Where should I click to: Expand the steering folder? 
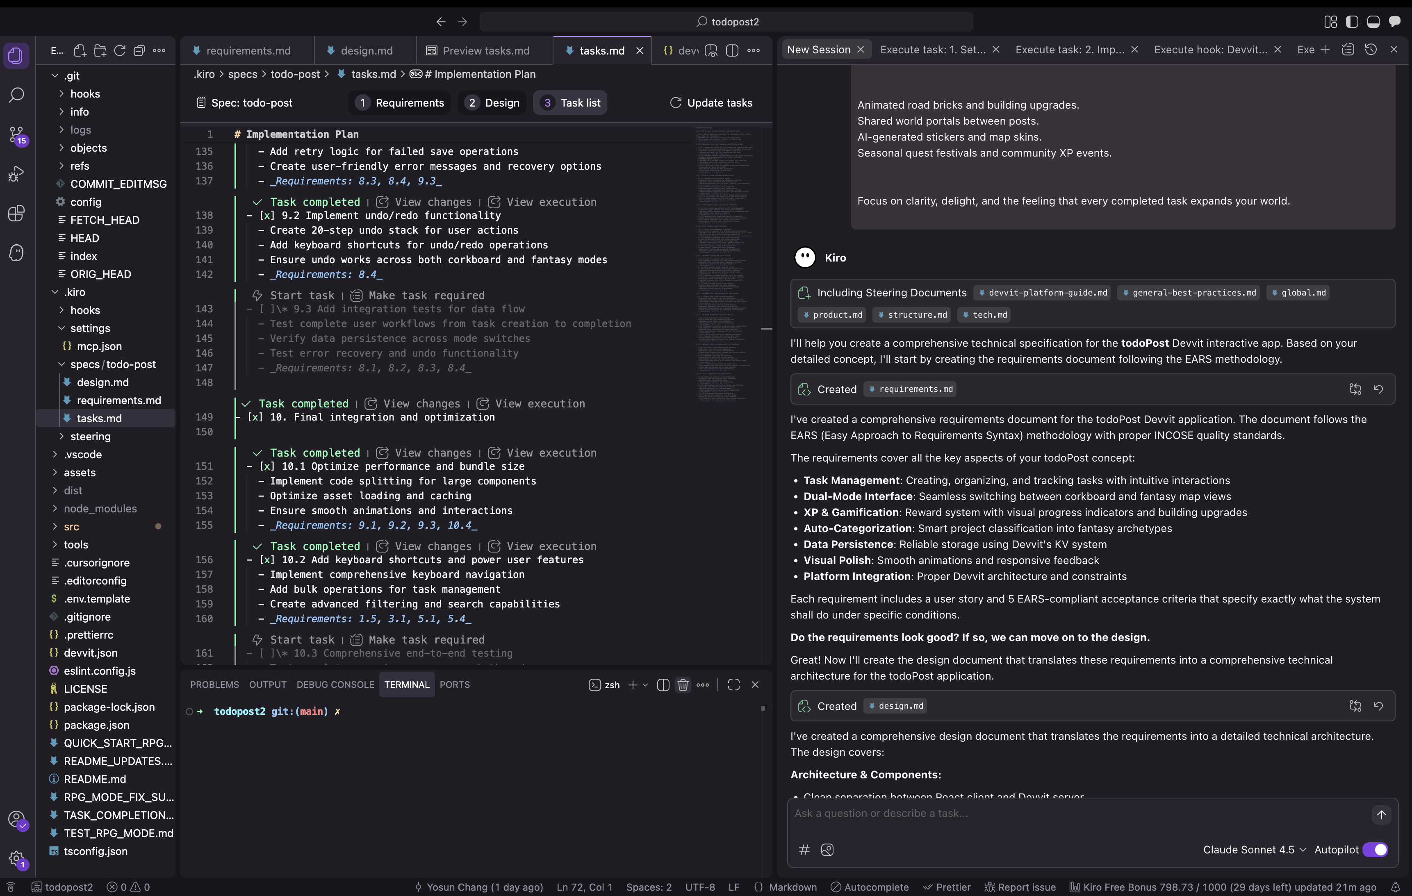90,436
